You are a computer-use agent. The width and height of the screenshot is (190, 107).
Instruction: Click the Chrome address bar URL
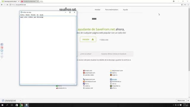click(19, 5)
